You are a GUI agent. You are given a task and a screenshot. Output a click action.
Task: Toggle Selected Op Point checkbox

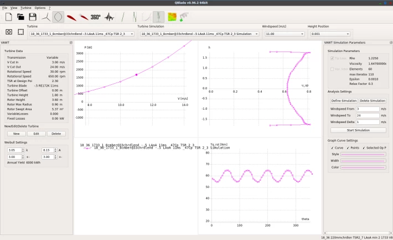[364, 148]
